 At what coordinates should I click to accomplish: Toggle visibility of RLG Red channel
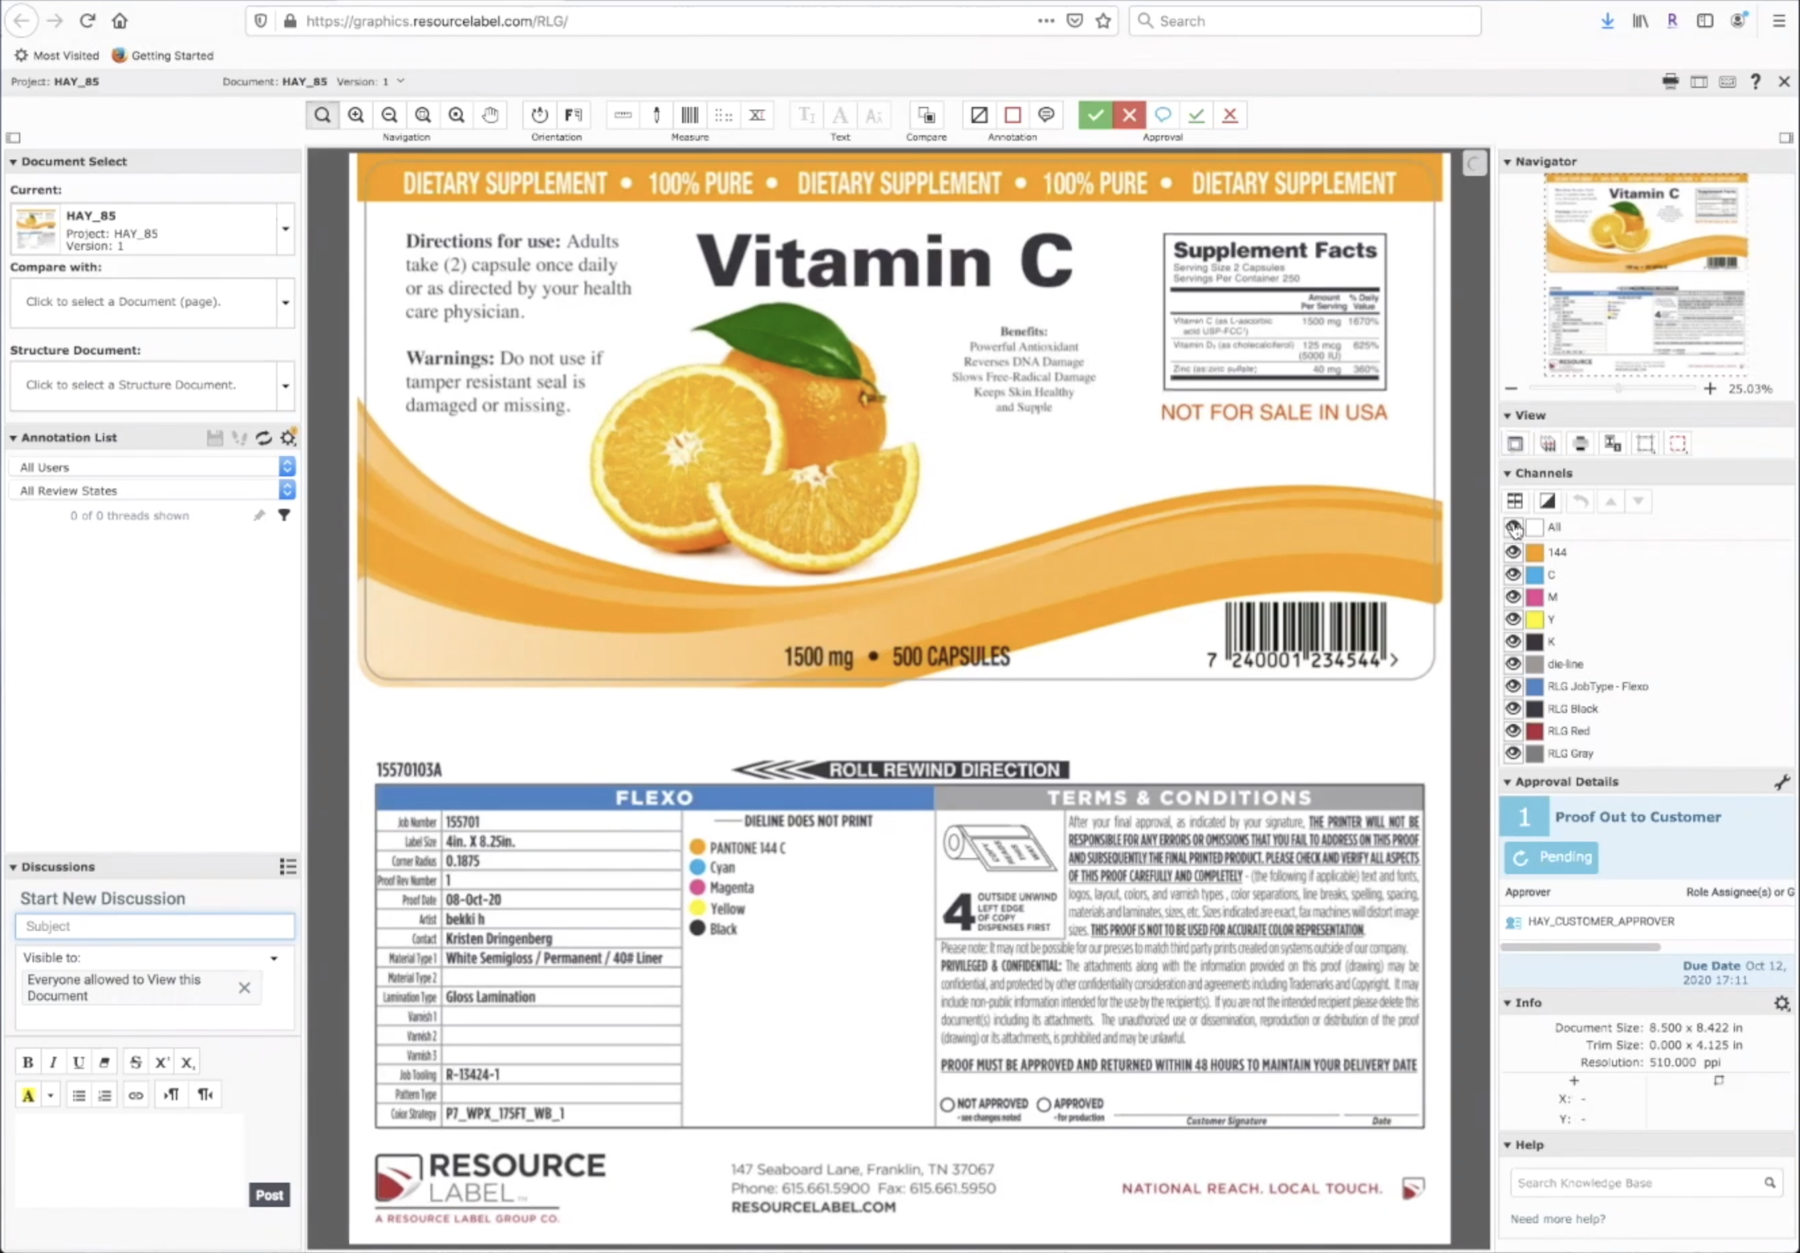coord(1512,731)
